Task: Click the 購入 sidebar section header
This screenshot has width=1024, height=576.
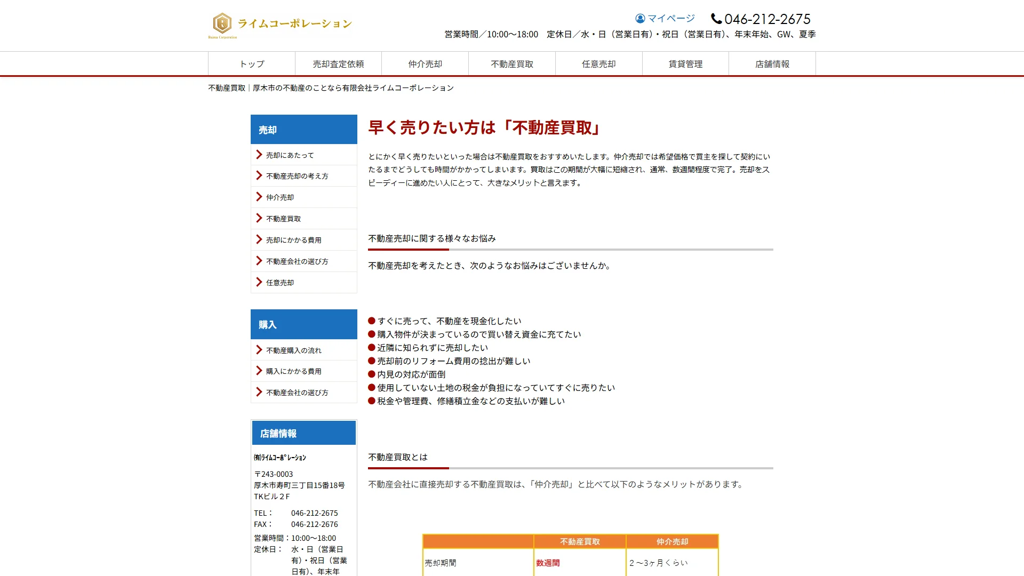Action: pos(304,324)
